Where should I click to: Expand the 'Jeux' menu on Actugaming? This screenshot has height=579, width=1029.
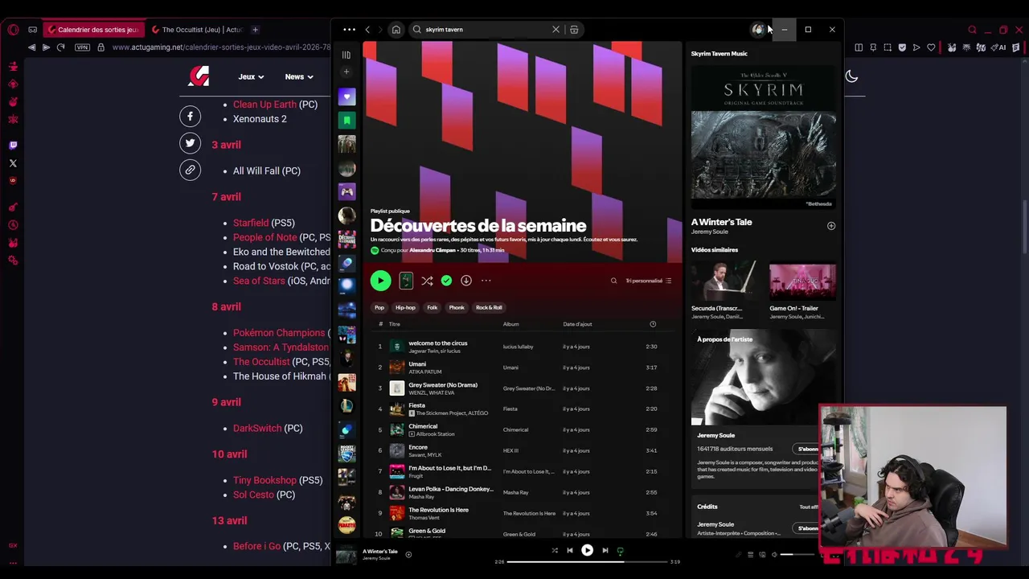pyautogui.click(x=251, y=77)
